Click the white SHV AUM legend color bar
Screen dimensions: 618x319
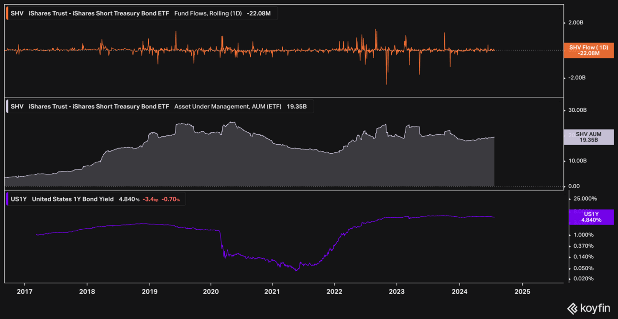7,106
